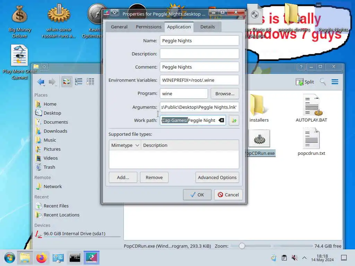
Task: Click Split view button in Dolphin
Action: point(305,82)
